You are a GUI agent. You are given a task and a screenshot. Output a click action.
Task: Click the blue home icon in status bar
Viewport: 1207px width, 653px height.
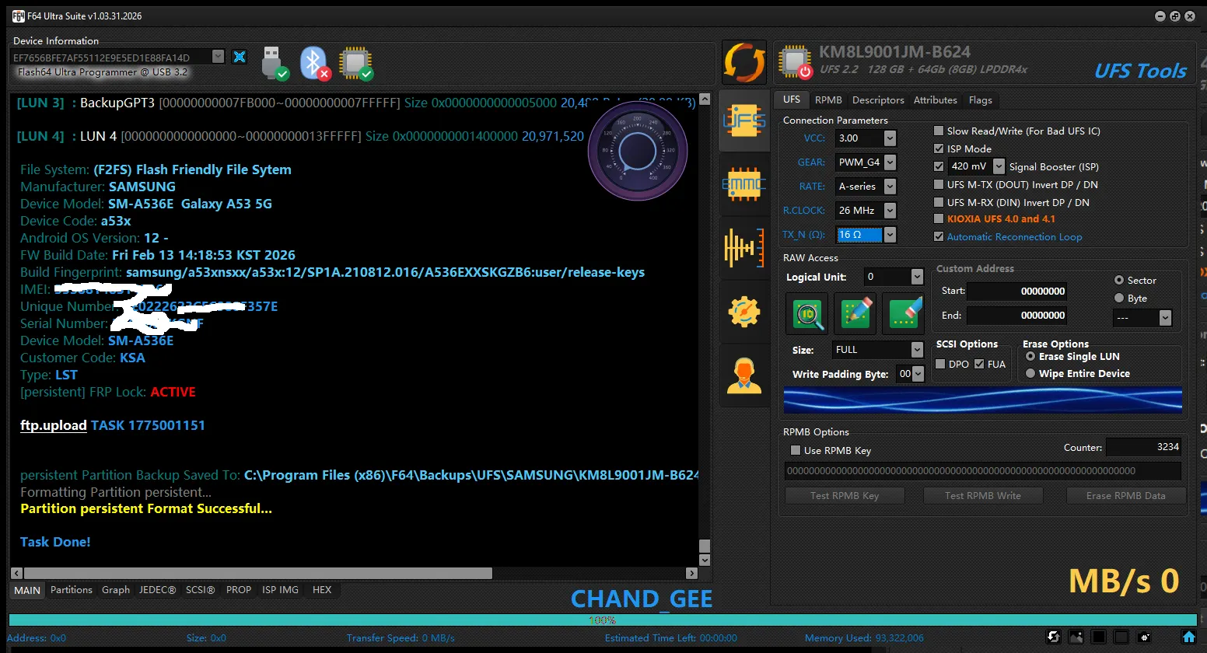tap(1188, 637)
